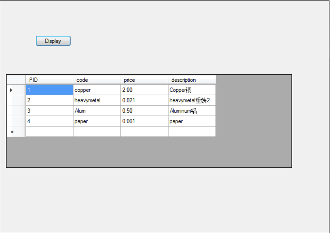
Task: Select the cell containing heavymetal重铁2
Action: click(x=191, y=100)
